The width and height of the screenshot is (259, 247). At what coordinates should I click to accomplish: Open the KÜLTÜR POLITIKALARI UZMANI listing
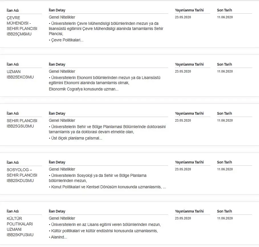(20, 226)
